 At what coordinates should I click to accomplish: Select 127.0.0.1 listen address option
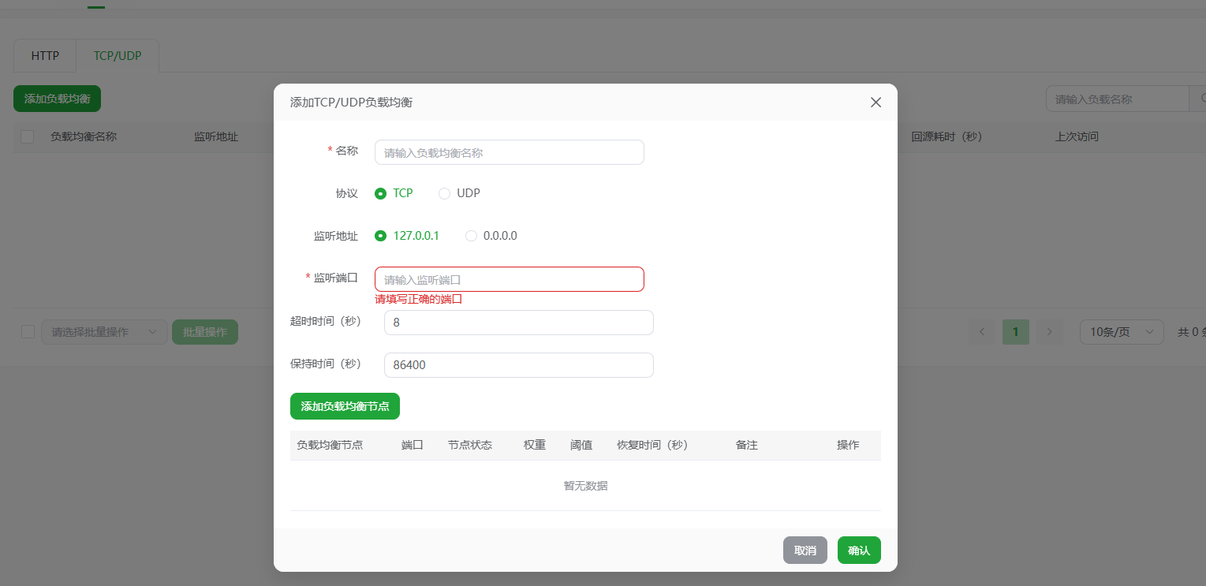[x=380, y=235]
